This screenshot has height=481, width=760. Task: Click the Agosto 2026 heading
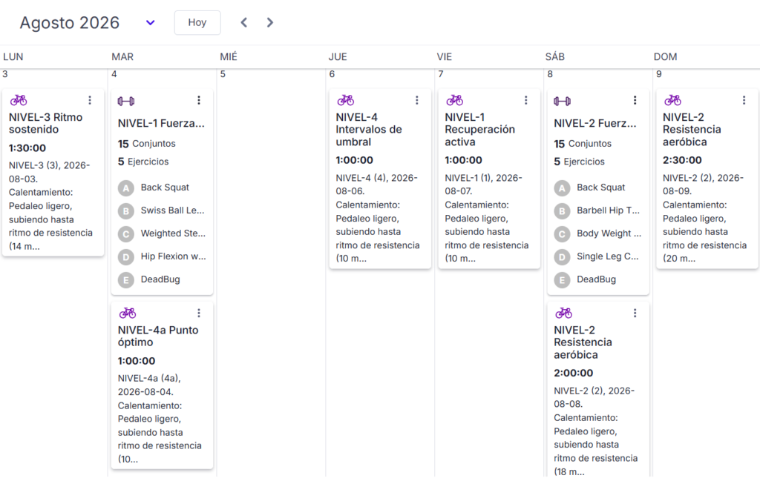tap(69, 23)
